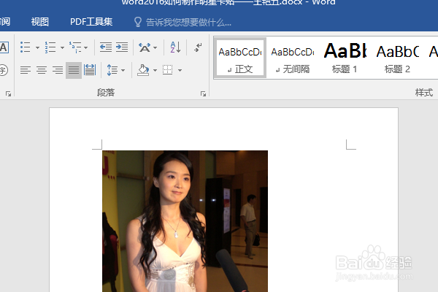The image size is (438, 292).
Task: Open the Numbering dropdown arrow
Action: click(x=62, y=47)
